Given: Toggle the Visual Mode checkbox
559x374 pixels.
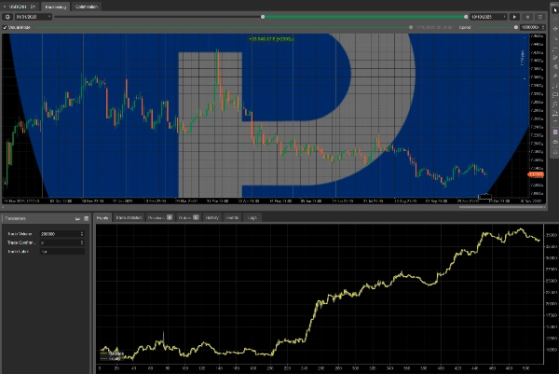Looking at the screenshot, I should (x=6, y=27).
